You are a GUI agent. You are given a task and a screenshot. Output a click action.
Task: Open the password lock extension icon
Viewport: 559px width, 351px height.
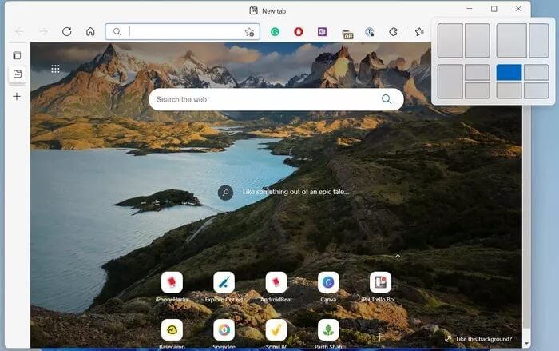click(x=370, y=32)
